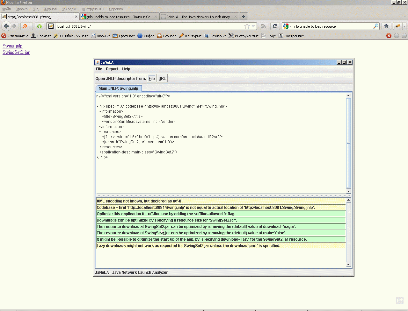
Task: Open Настройки developer menu
Action: [291, 36]
